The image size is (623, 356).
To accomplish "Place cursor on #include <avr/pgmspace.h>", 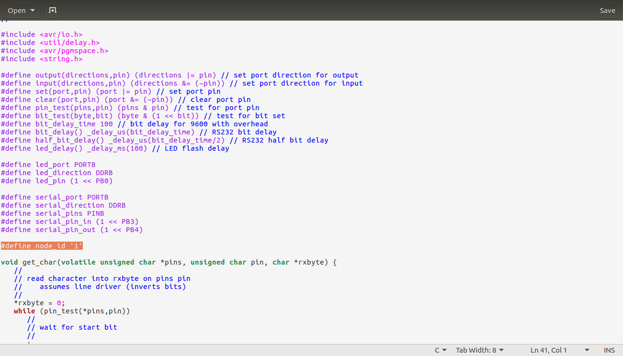I will click(x=55, y=51).
